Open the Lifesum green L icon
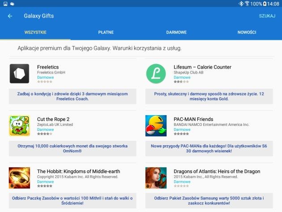This screenshot has width=282, height=212. [x=156, y=74]
